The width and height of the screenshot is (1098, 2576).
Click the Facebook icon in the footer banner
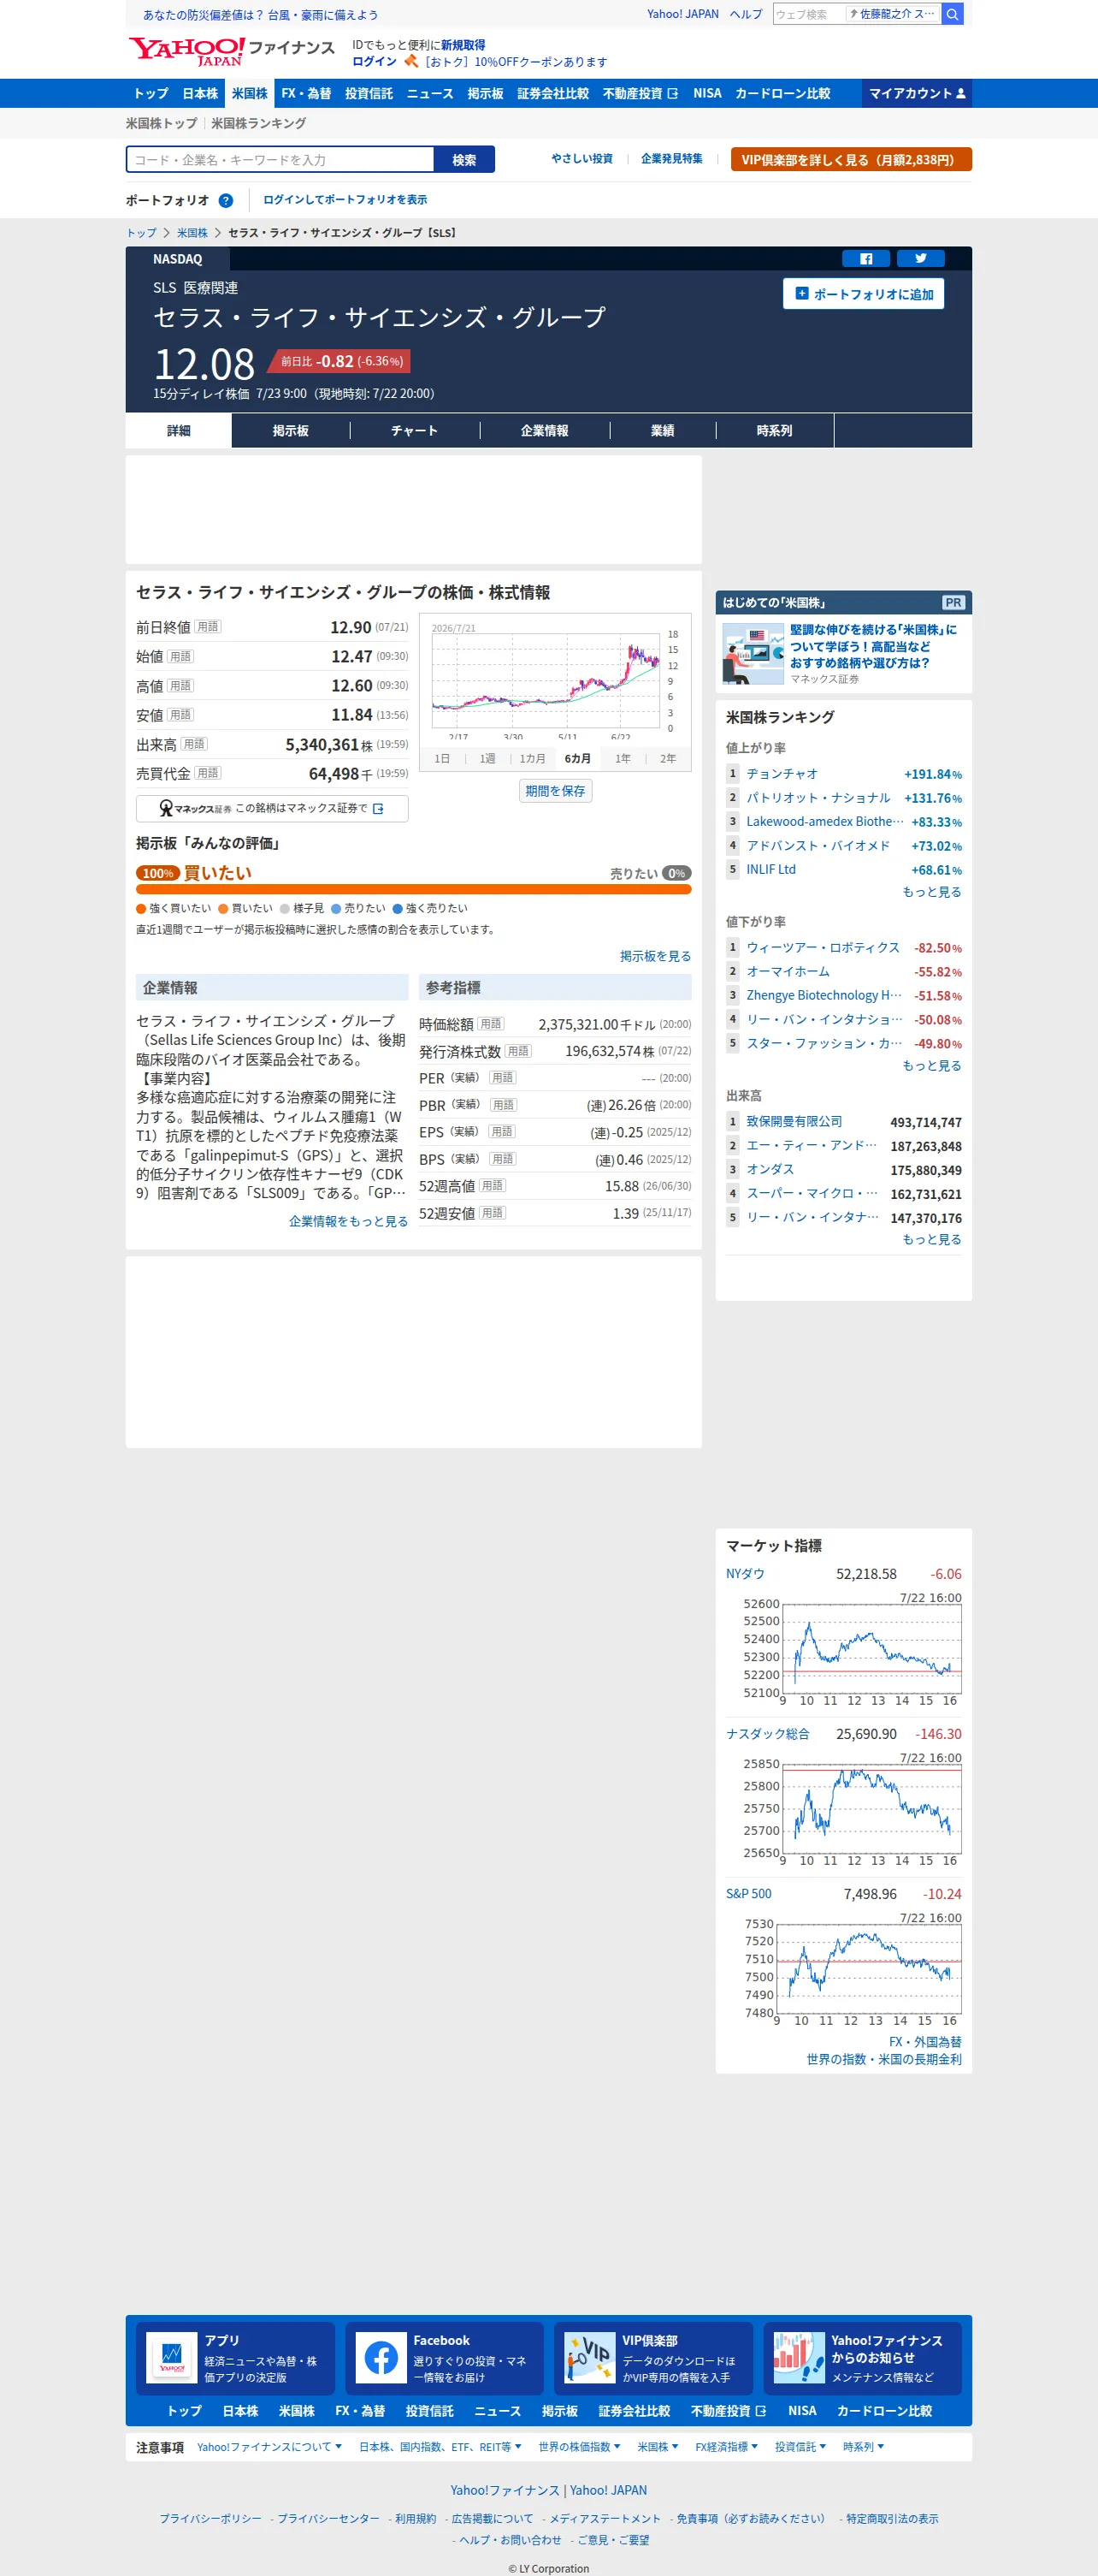coord(381,2358)
